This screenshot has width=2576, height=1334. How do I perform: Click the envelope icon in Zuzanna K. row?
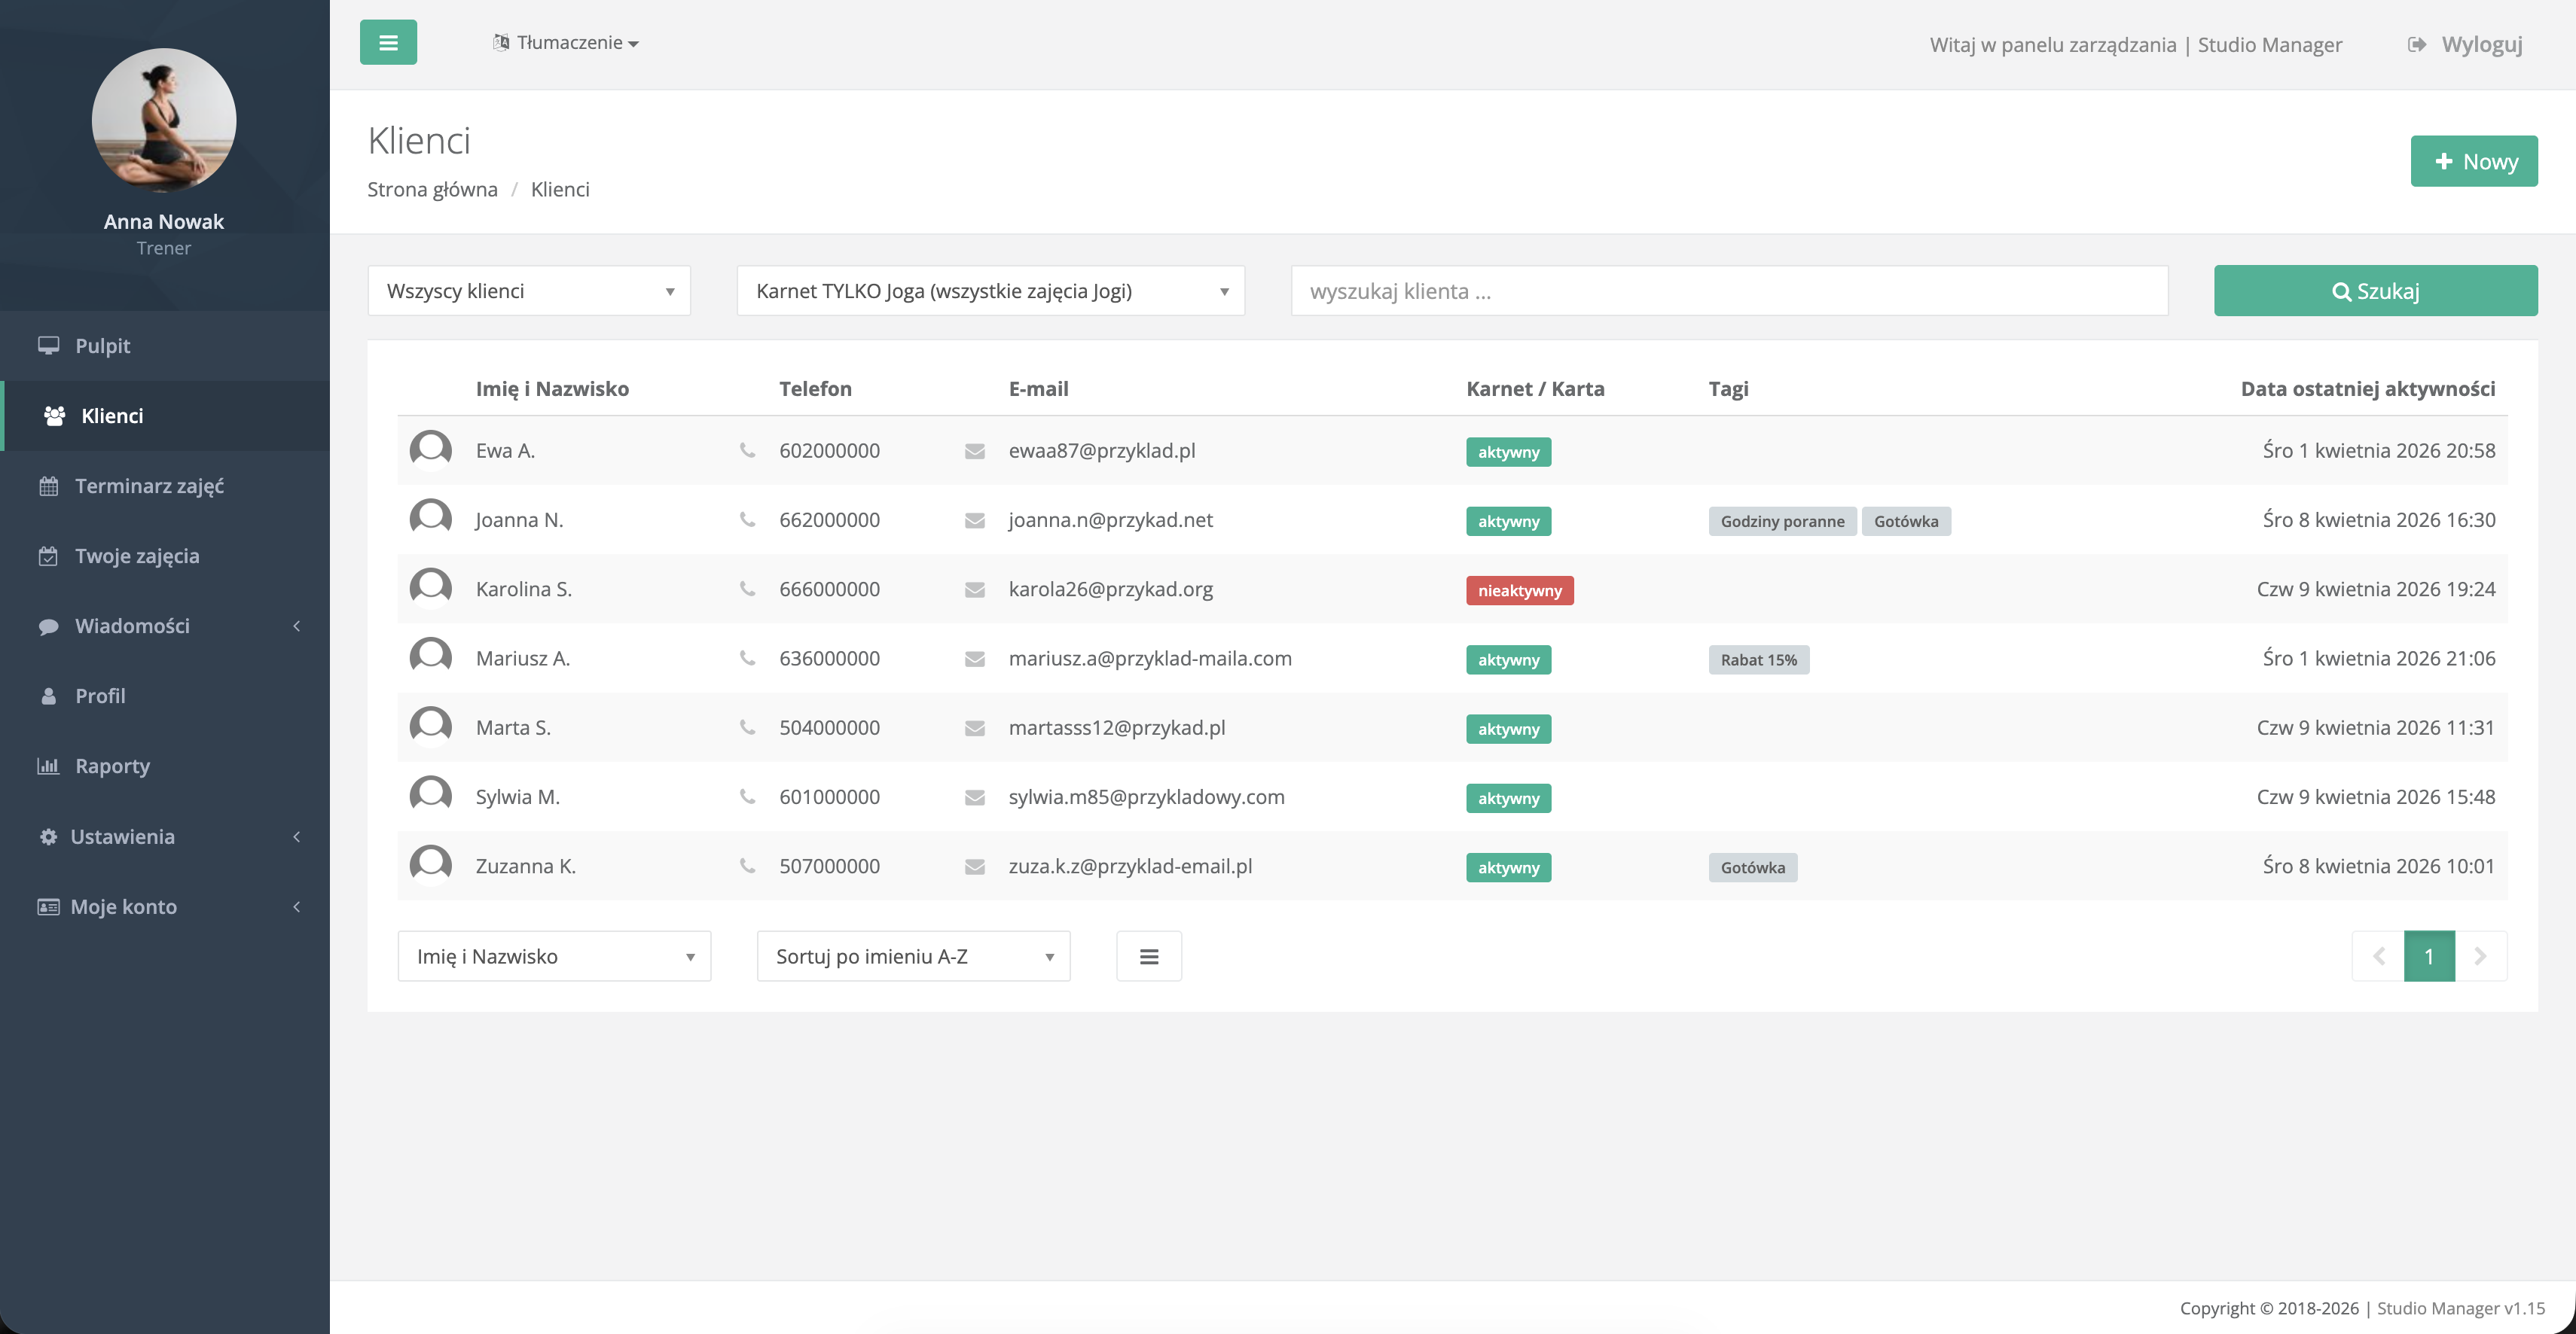[974, 867]
